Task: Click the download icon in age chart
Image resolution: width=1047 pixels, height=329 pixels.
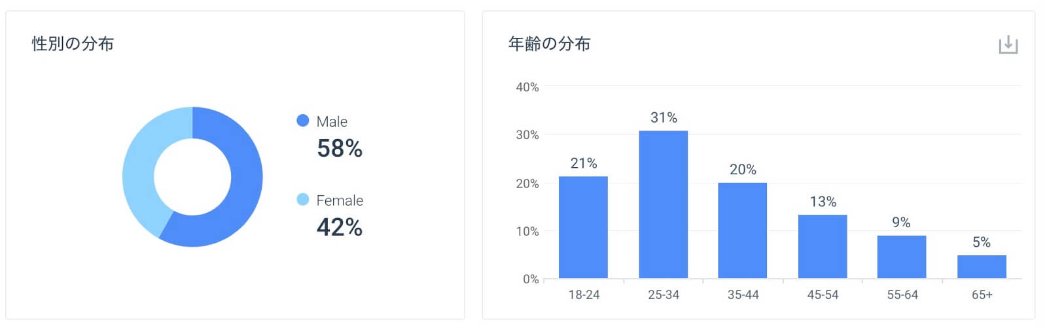Action: 1008,45
